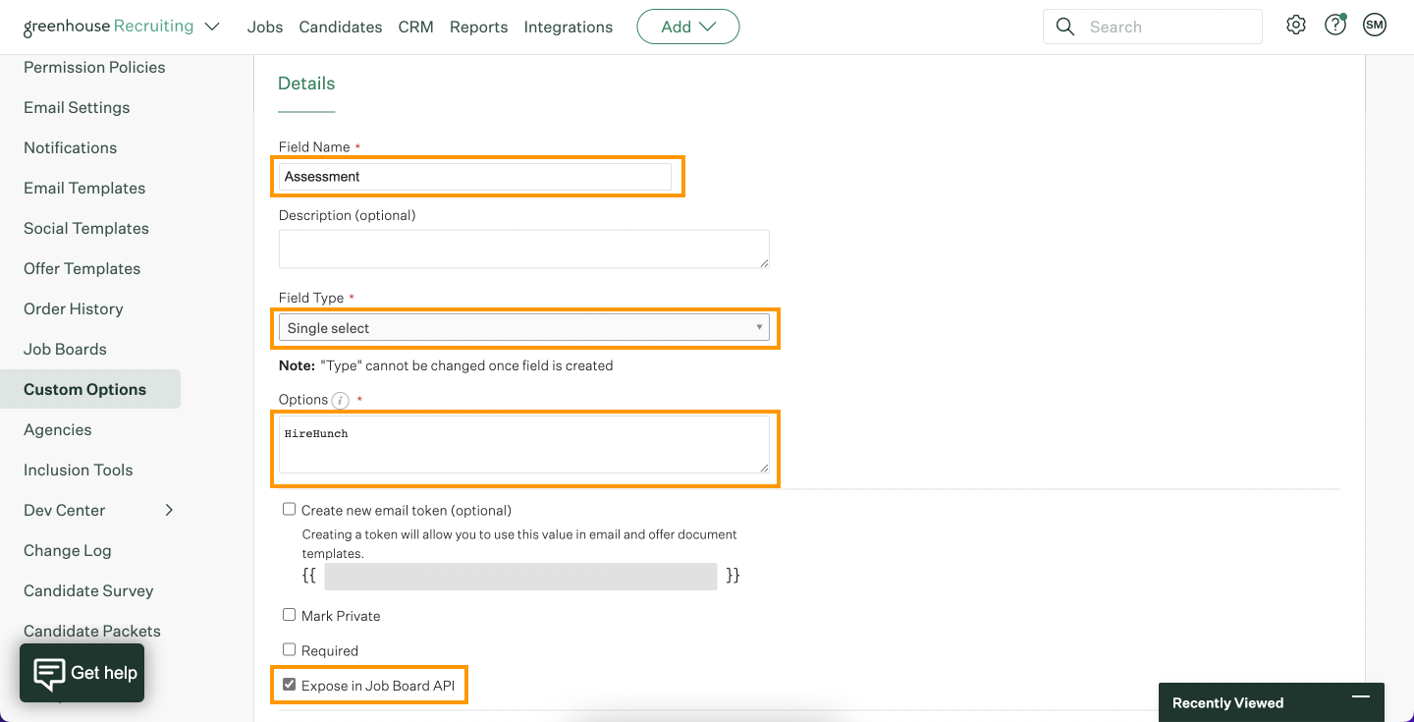Click the greenhouse Recruiting logo
The image size is (1414, 722).
point(108,27)
